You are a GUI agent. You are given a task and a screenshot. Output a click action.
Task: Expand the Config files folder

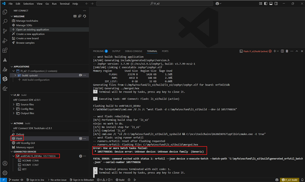point(14,109)
